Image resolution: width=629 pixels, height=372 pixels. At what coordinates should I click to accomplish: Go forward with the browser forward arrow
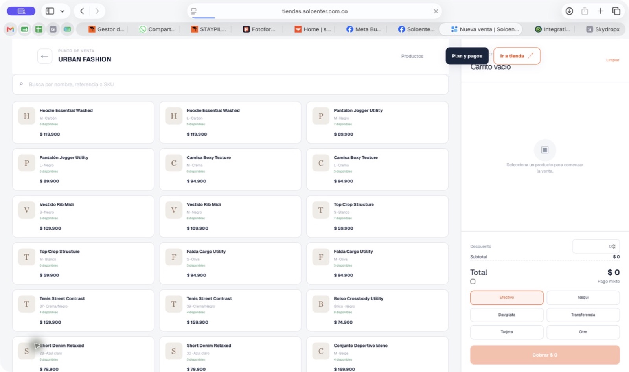97,11
